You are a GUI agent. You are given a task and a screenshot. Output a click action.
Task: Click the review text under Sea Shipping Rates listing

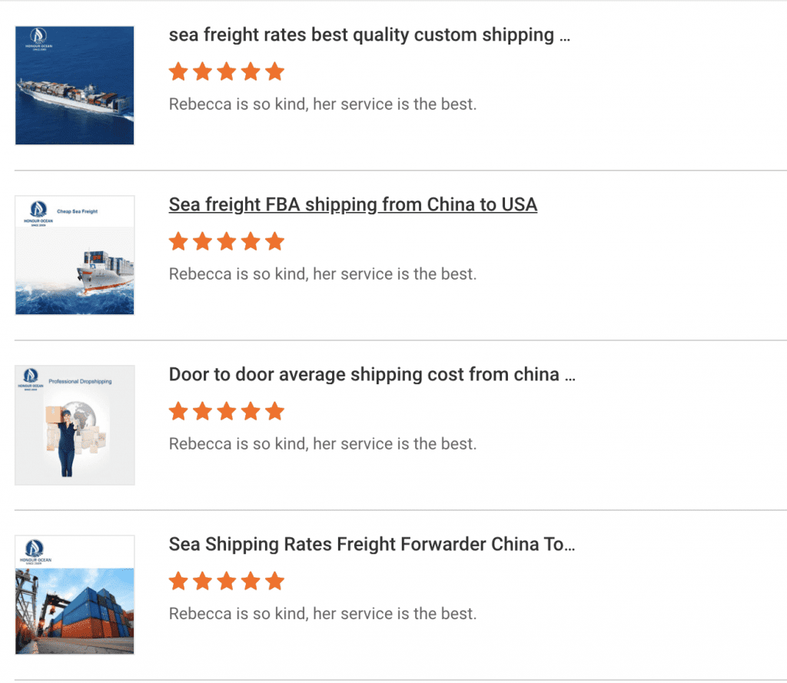323,614
